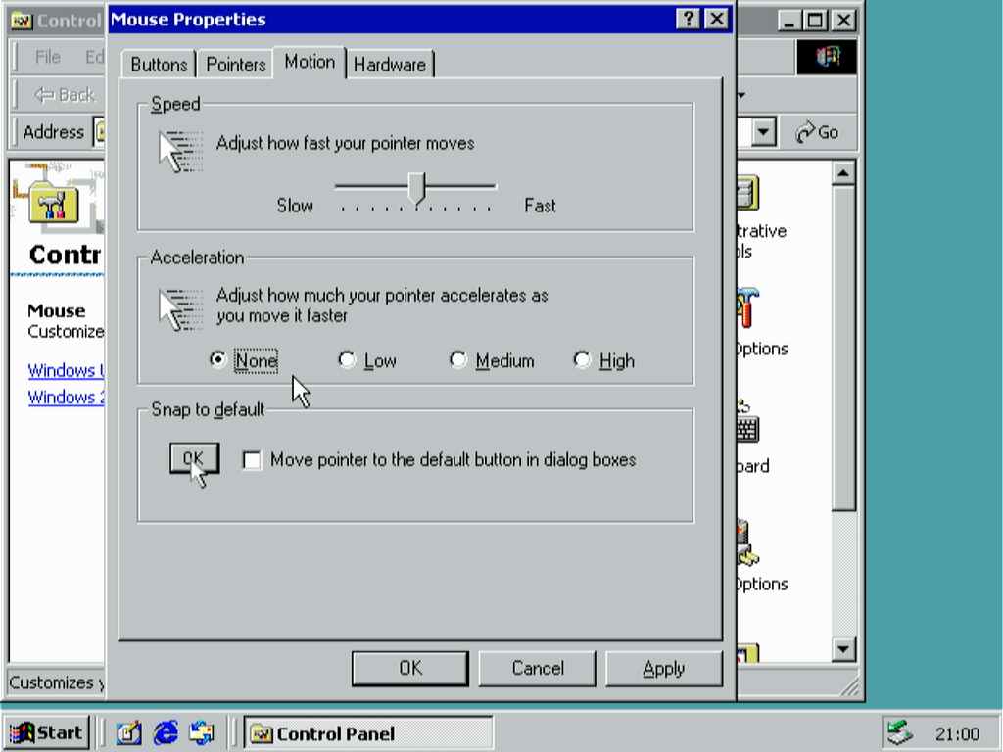This screenshot has width=1003, height=752.
Task: Expand the Control Panel address dropdown
Action: pyautogui.click(x=763, y=132)
